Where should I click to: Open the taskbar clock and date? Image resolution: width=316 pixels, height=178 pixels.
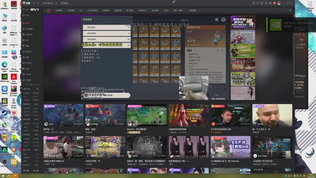tap(311, 176)
